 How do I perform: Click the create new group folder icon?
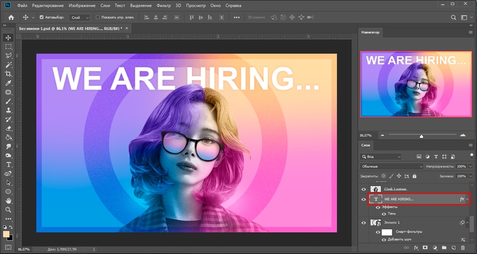[444, 248]
